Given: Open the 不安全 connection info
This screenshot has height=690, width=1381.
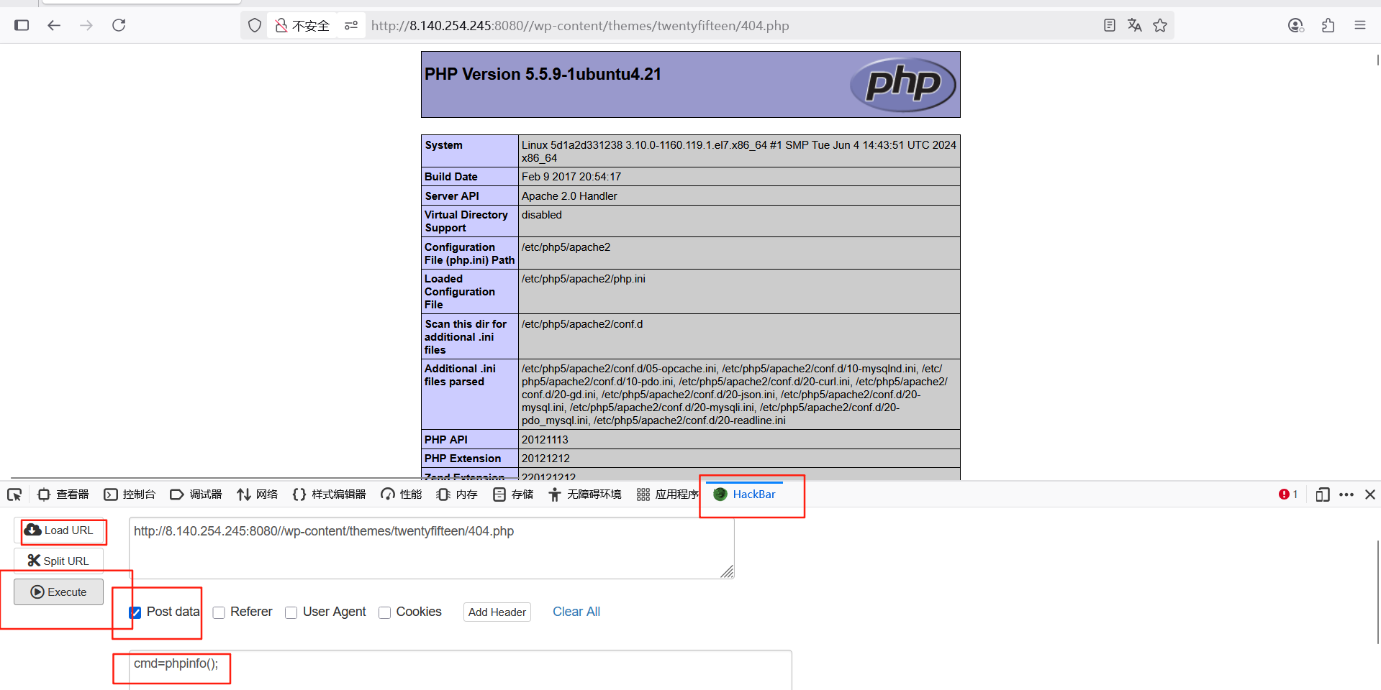Looking at the screenshot, I should [x=302, y=26].
